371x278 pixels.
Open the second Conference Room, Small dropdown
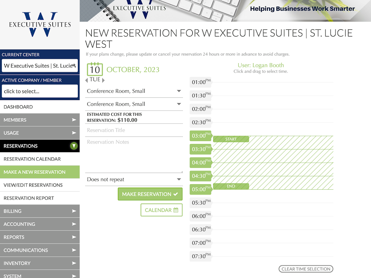click(134, 104)
